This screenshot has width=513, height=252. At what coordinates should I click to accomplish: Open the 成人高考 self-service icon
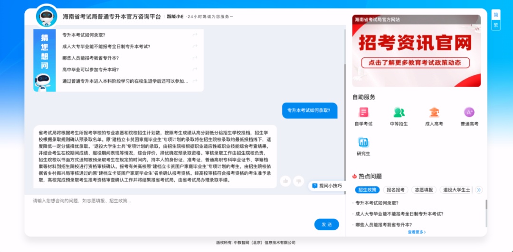434,116
